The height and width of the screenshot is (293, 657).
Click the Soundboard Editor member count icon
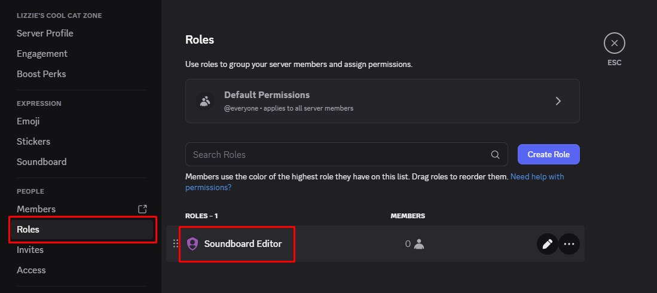click(x=419, y=244)
